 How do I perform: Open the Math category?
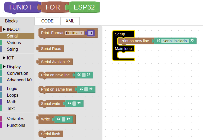[x=17, y=102]
